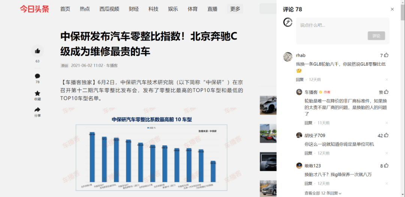
Task: Reply to 车播客's reply
Action: click(x=308, y=123)
